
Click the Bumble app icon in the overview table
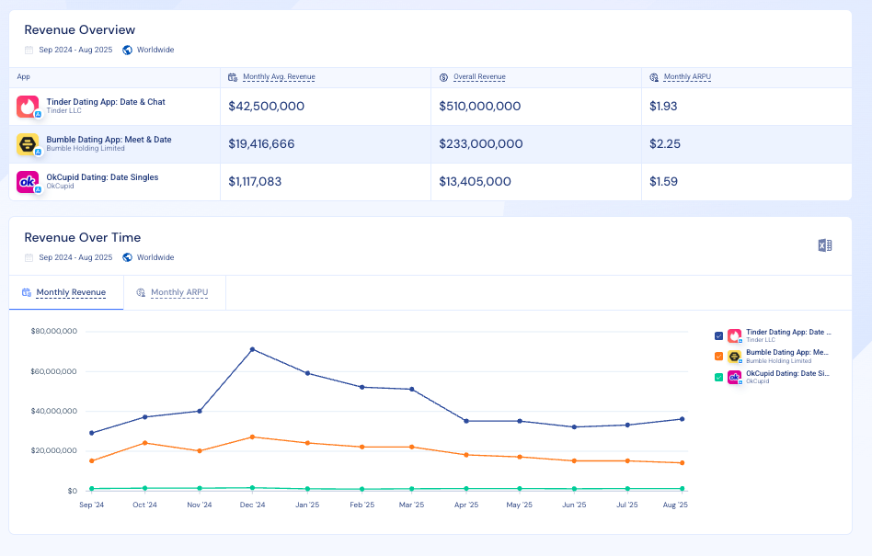coord(27,143)
